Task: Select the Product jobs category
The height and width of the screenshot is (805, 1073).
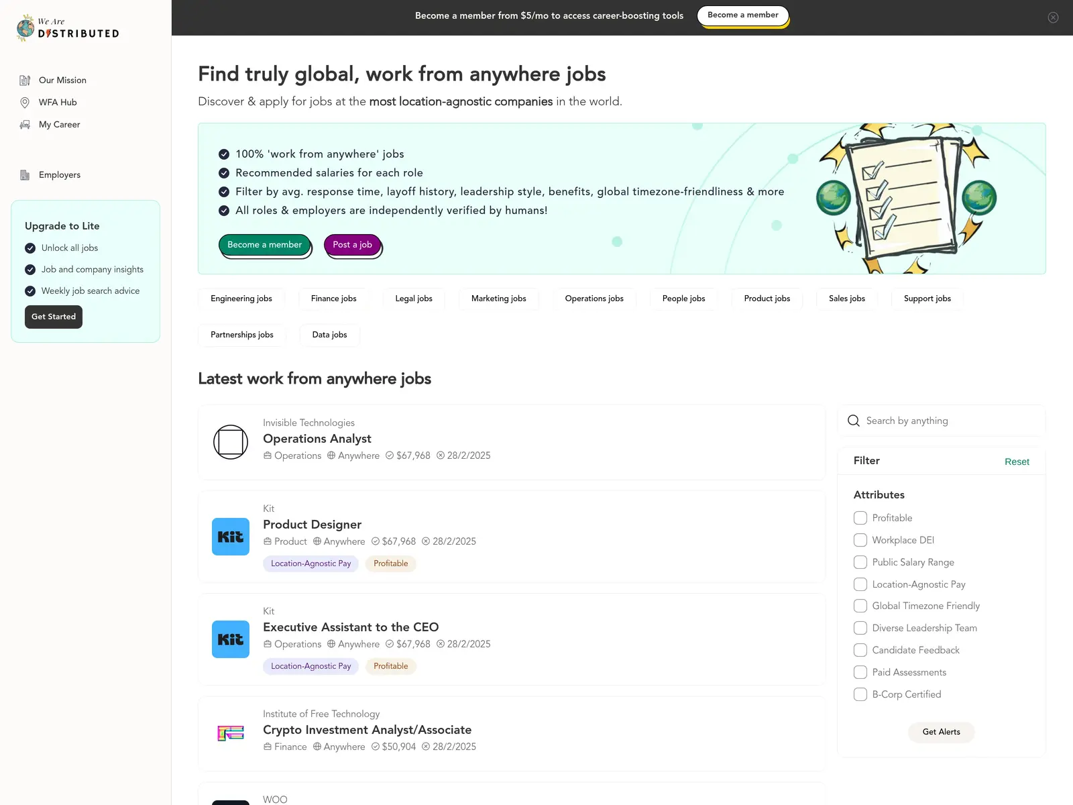Action: click(x=767, y=299)
